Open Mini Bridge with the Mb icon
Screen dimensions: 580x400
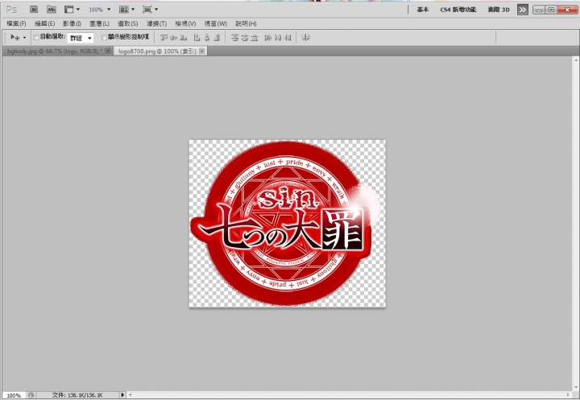(52, 9)
